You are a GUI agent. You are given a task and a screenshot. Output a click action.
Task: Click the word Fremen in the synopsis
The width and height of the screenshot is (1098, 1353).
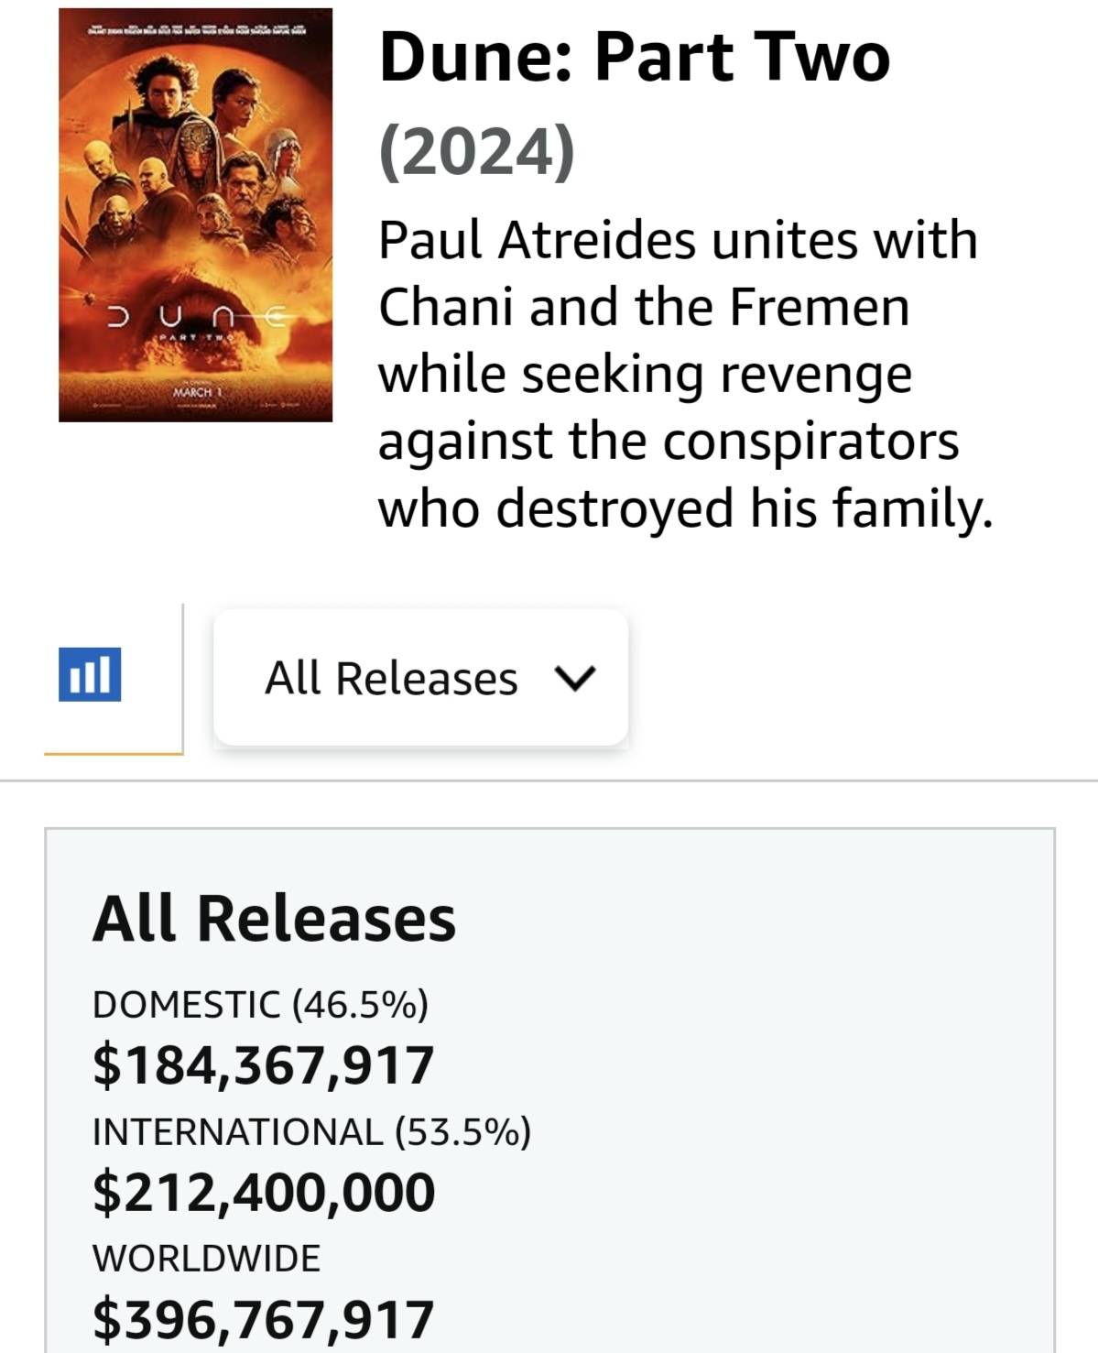819,307
